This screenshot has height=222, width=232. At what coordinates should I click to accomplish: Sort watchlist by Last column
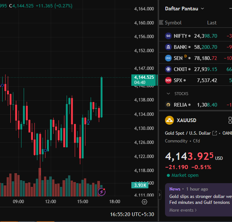(212, 23)
